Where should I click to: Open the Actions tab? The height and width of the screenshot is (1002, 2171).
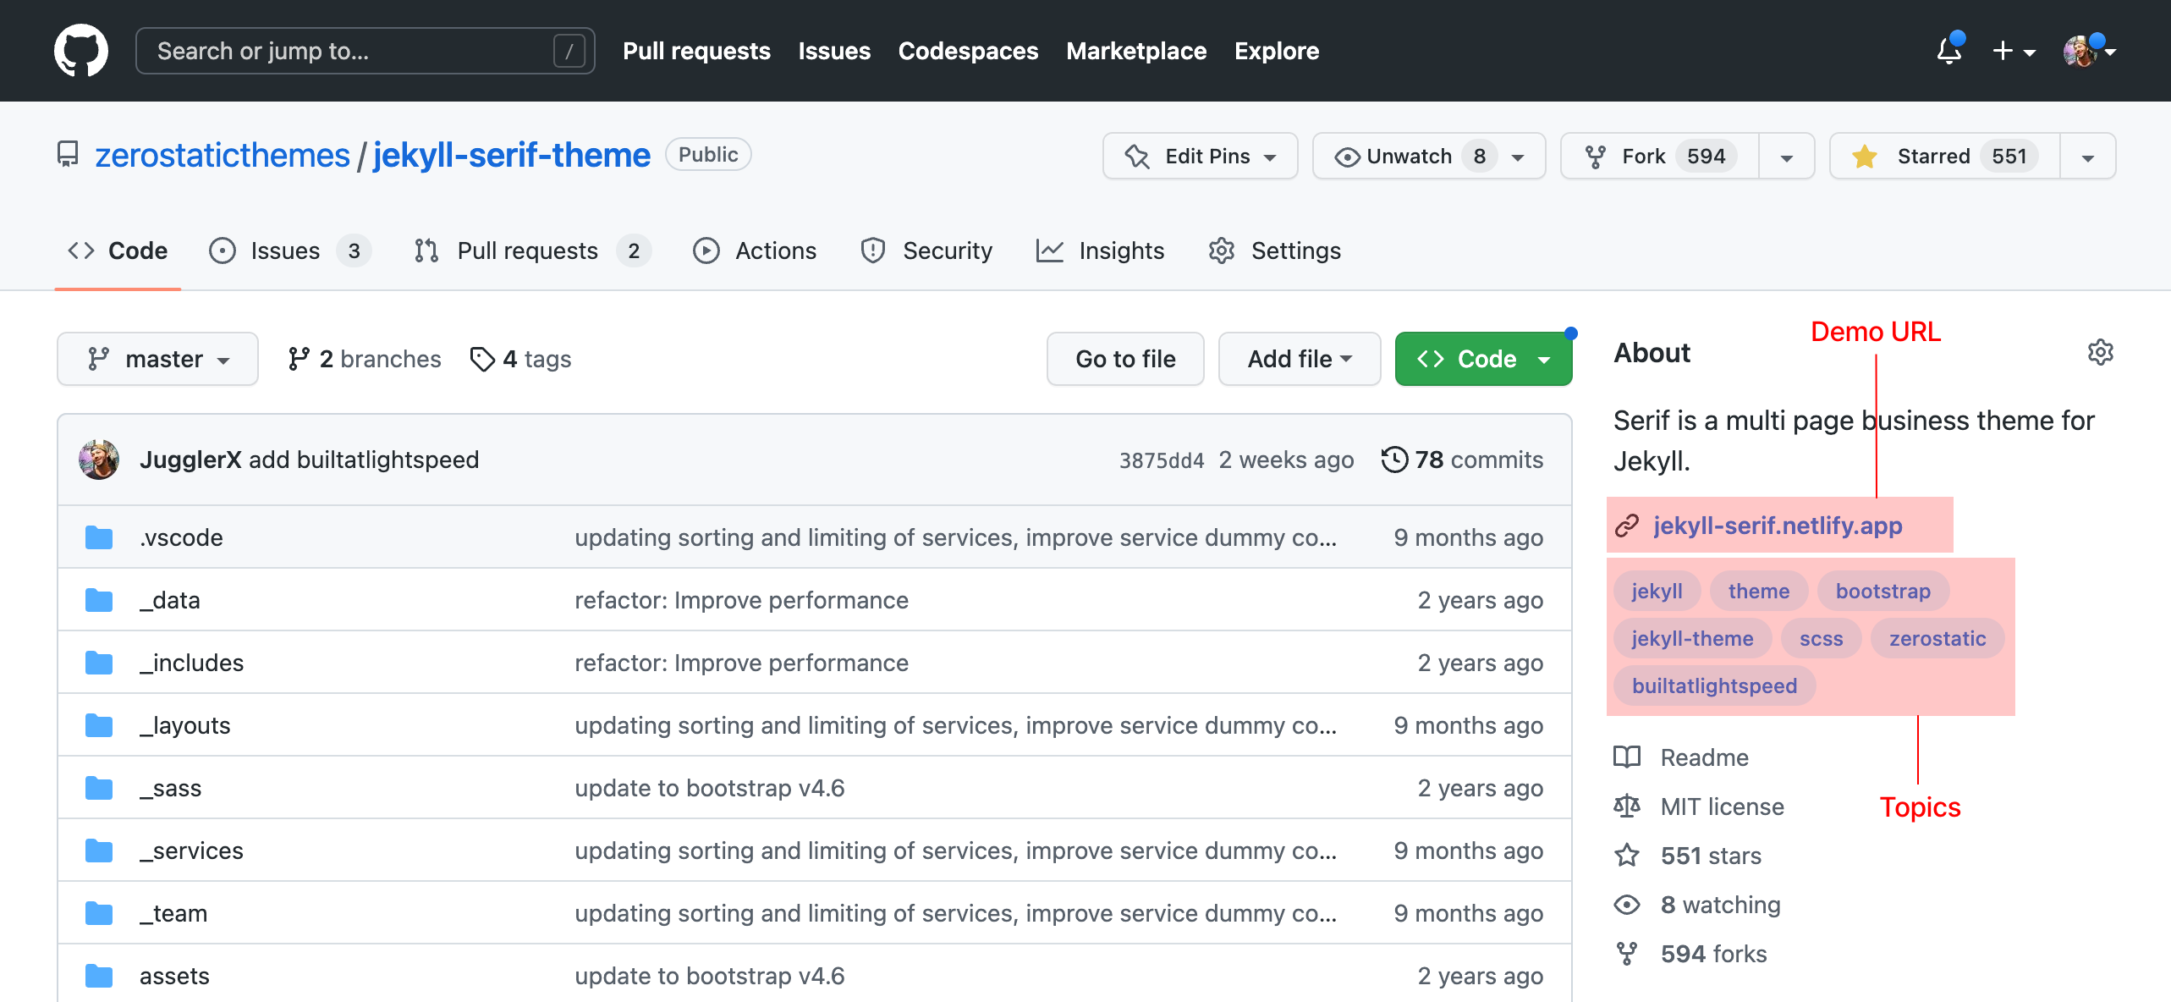tap(755, 250)
